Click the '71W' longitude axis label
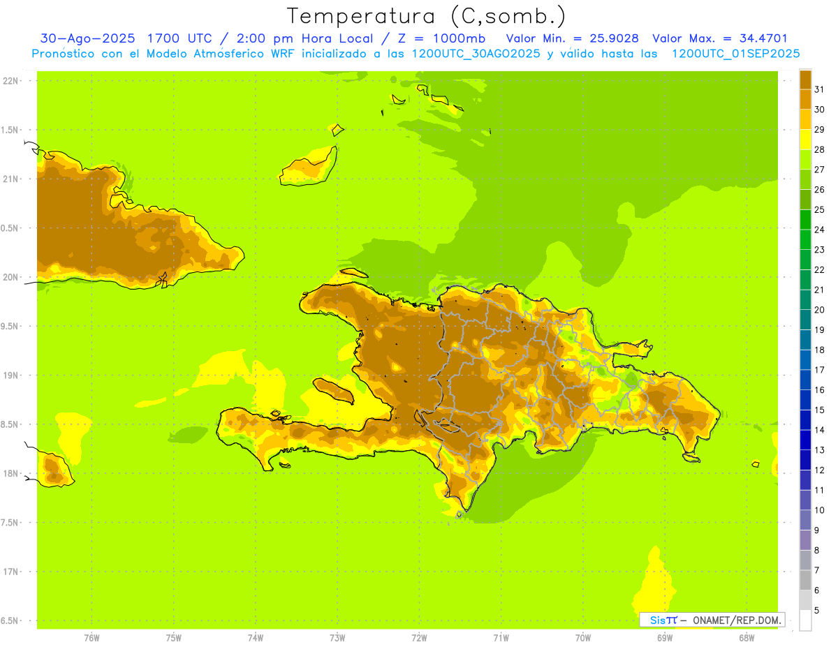 (x=501, y=637)
